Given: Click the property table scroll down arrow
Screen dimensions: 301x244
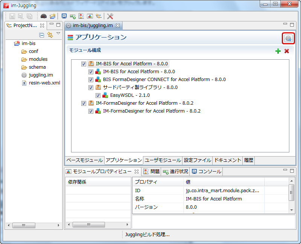Looking at the screenshot, I should click(x=292, y=210).
